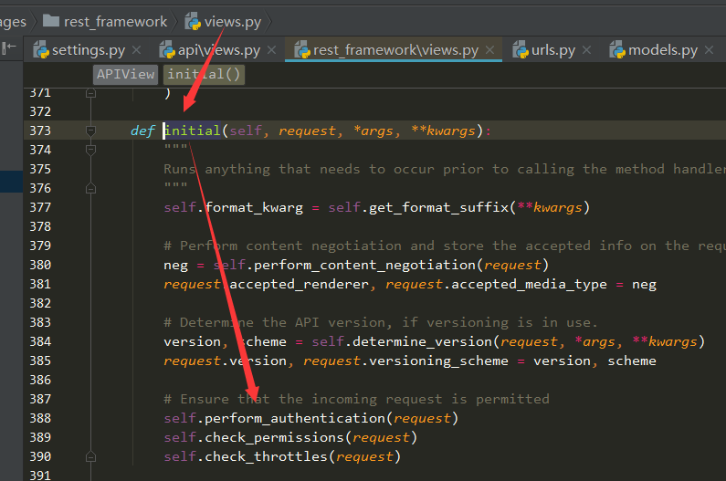726x481 pixels.
Task: Click the rest_framework\views.py Python file icon
Action: point(302,50)
